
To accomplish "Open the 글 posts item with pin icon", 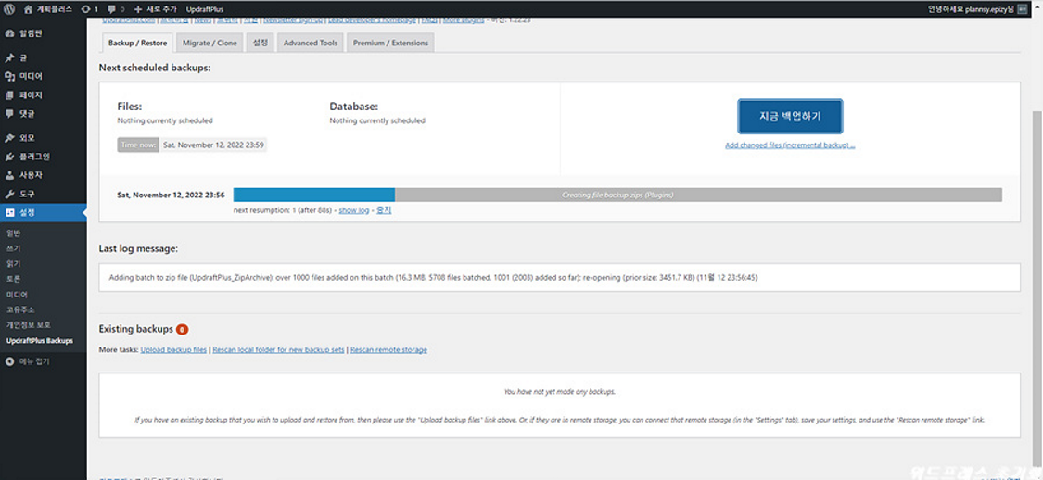I will pyautogui.click(x=44, y=57).
